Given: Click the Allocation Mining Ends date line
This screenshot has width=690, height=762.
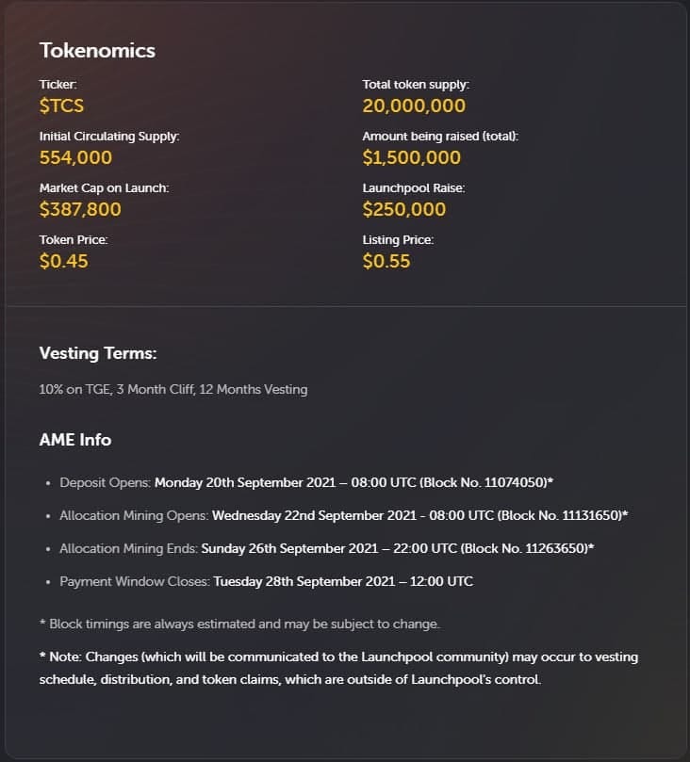Looking at the screenshot, I should (x=327, y=548).
